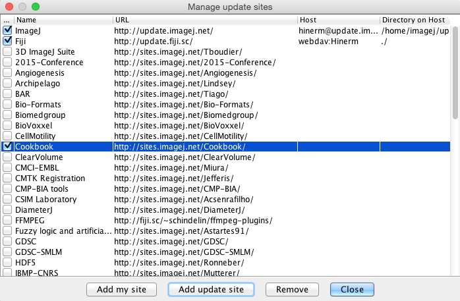Enable the 2015-Conference site checkbox
The image size is (460, 301).
(x=7, y=62)
